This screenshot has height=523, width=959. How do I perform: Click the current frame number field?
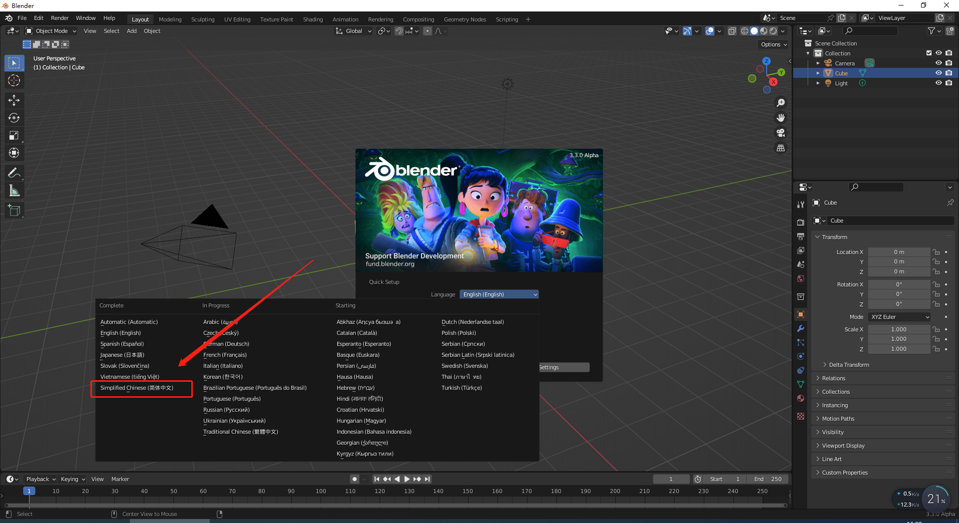pyautogui.click(x=671, y=479)
